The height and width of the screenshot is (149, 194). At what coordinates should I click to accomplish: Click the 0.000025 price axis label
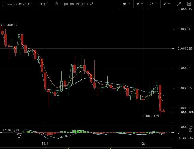185,88
